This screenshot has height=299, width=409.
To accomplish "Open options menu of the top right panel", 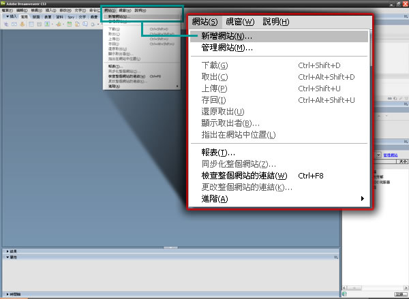I will click(406, 16).
